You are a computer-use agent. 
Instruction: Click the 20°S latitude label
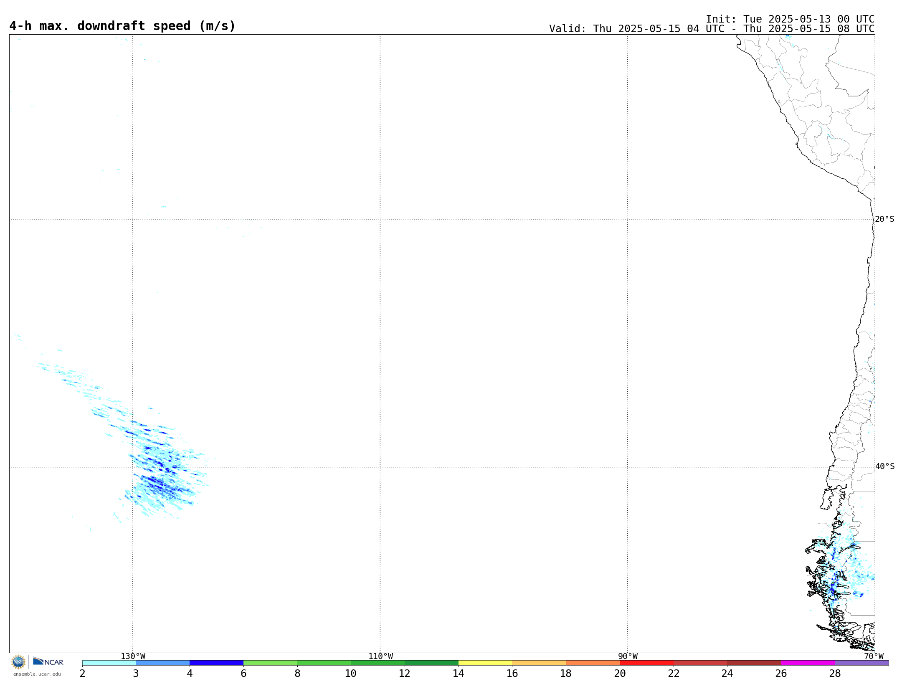pyautogui.click(x=885, y=219)
